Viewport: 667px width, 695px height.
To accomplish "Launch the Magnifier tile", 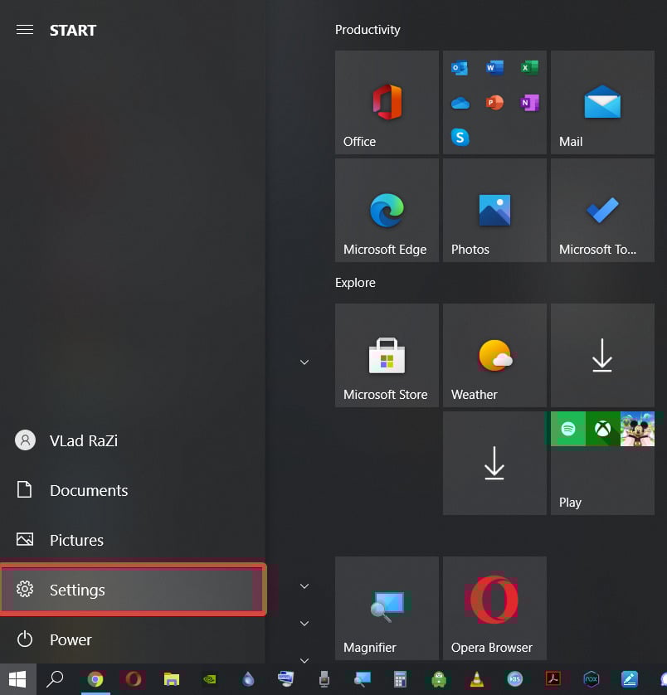I will click(x=387, y=608).
